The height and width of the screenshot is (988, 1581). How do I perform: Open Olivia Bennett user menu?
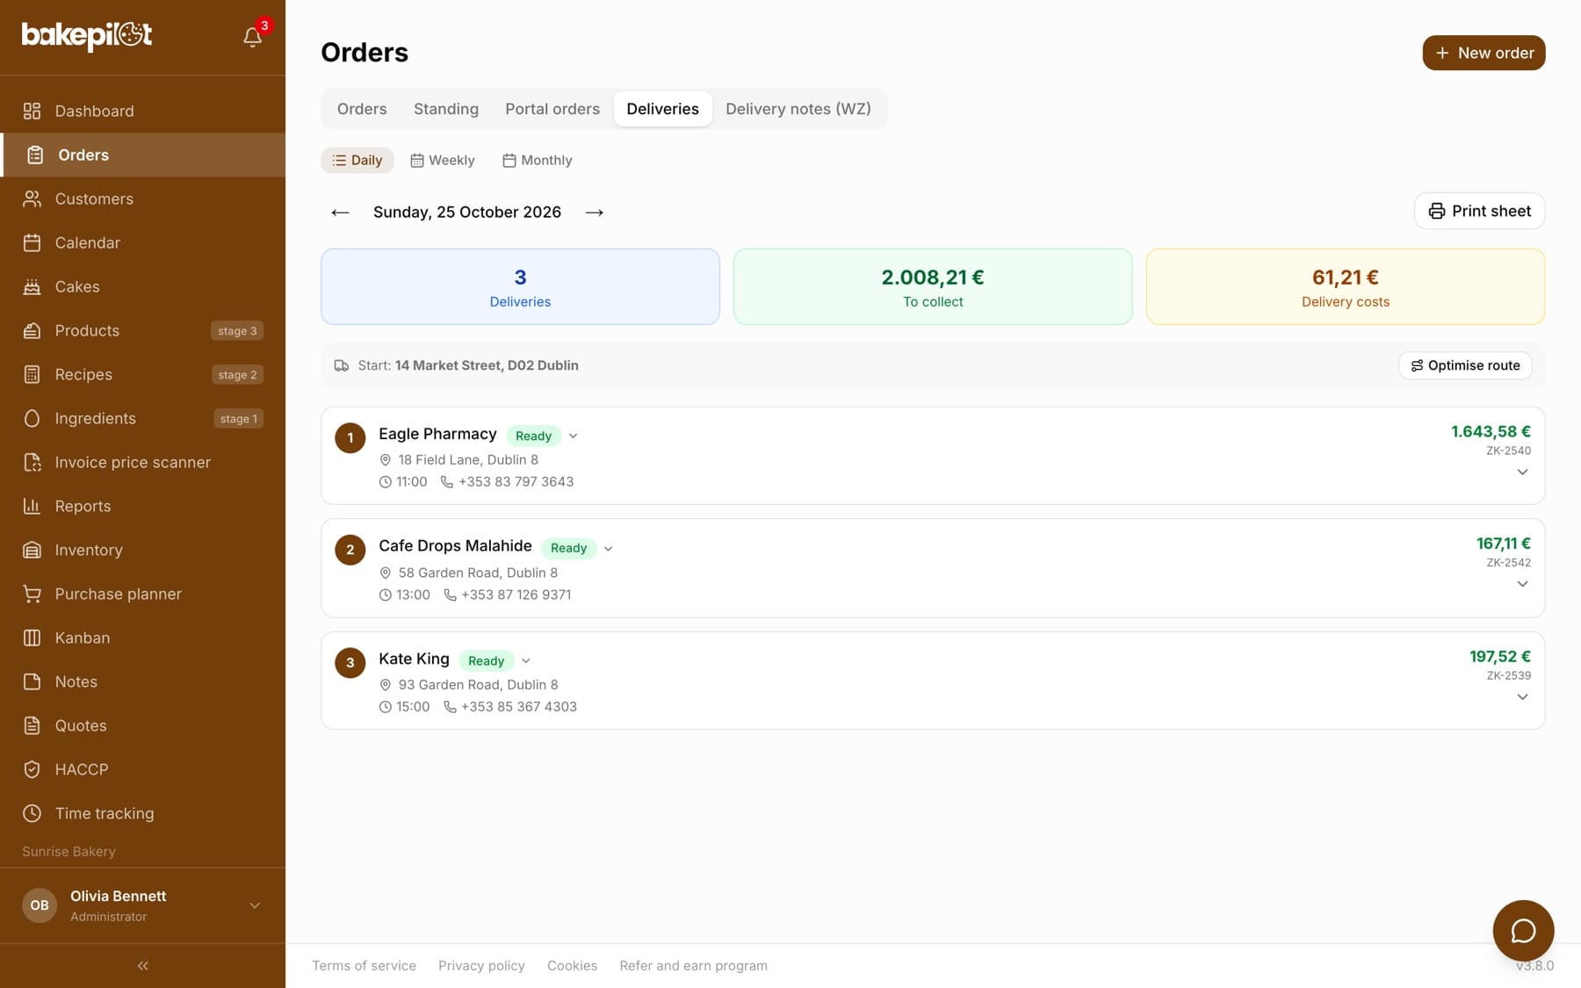tap(142, 905)
